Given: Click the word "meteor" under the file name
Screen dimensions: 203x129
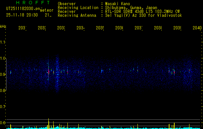Looking at the screenshot, I should pos(47,10).
